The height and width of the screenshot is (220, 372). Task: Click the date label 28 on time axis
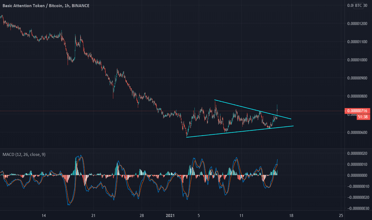tap(142, 216)
